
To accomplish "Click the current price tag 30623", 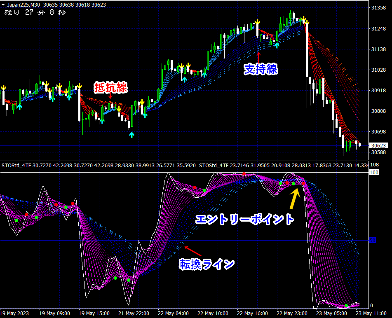I will [379, 145].
